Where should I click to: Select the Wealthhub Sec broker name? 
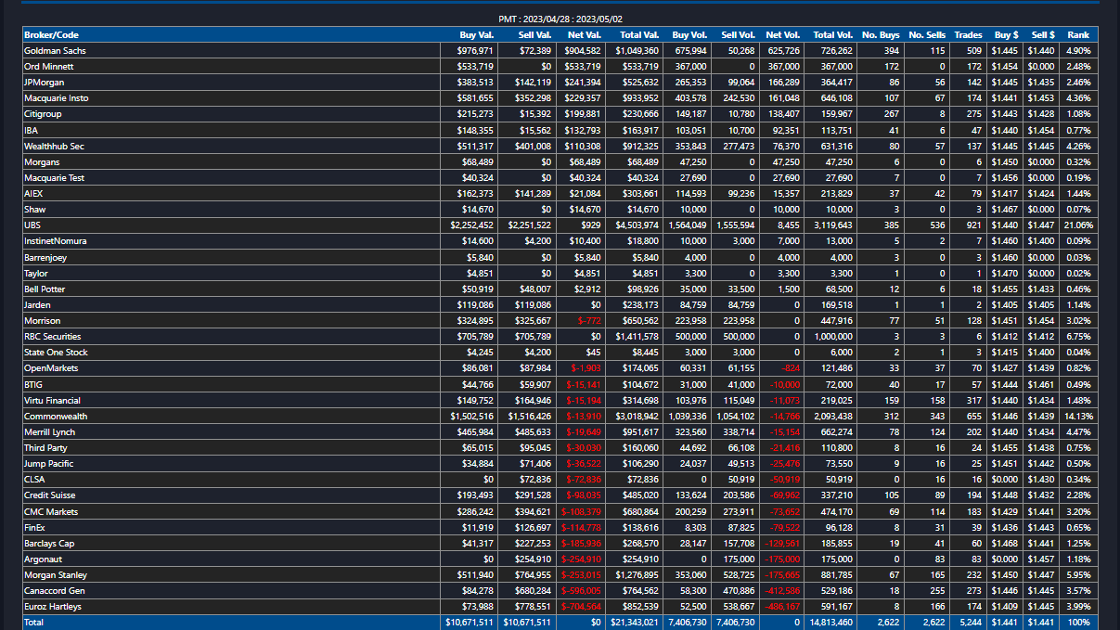tap(55, 147)
